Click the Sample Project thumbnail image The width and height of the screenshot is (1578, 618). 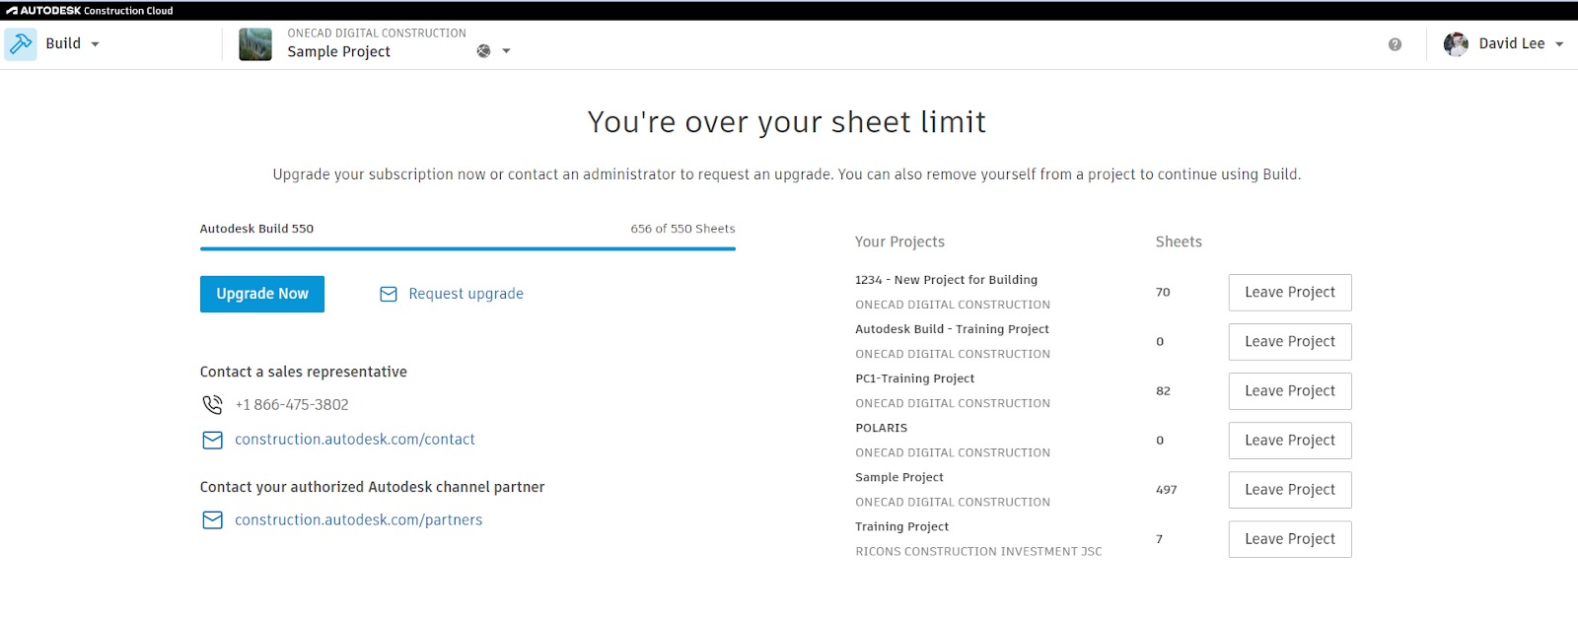[255, 44]
